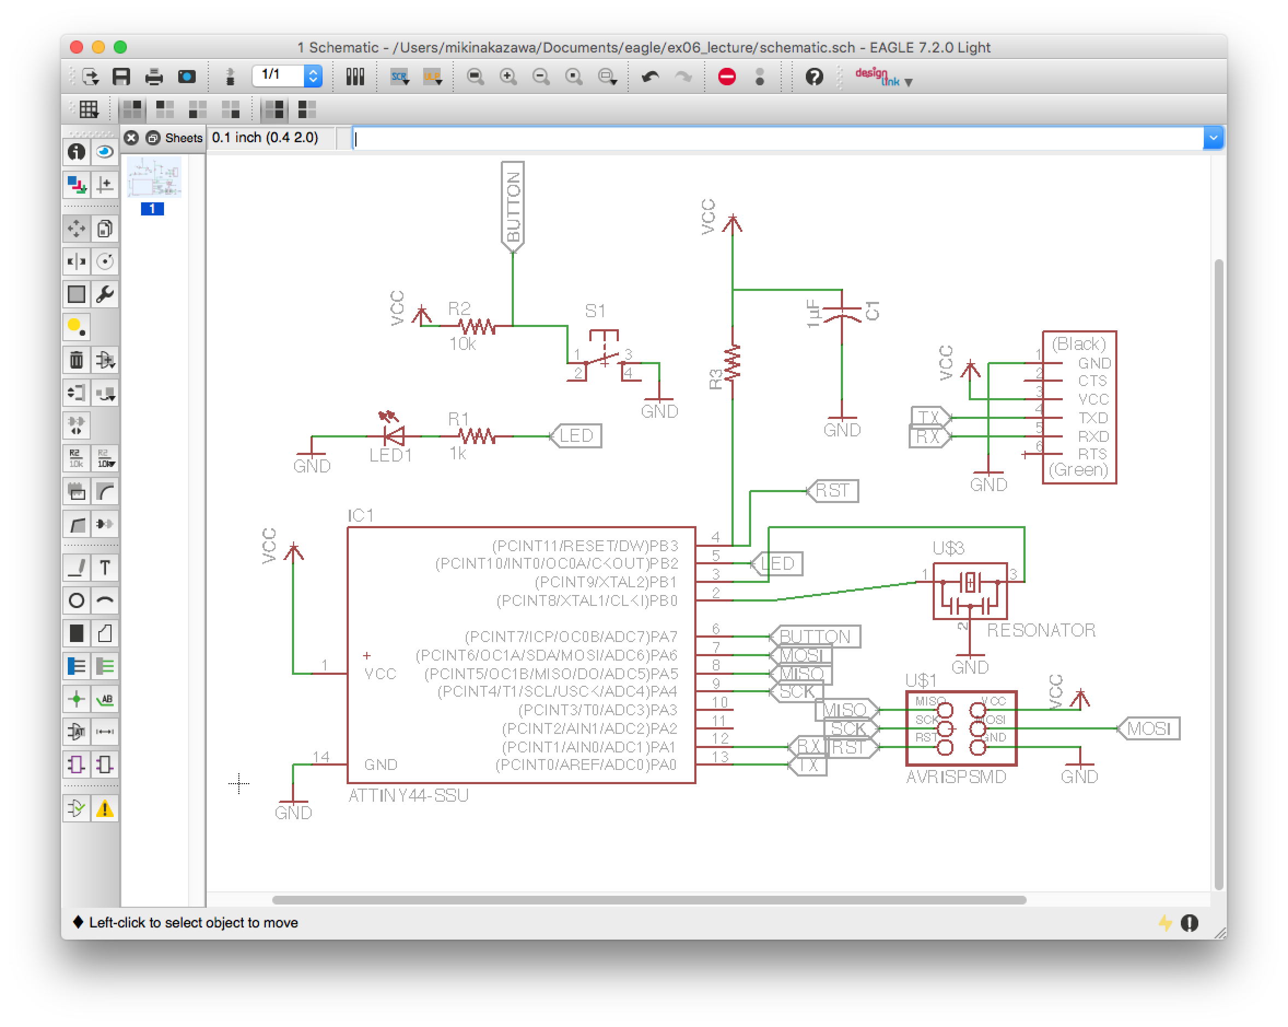Select the Add part tool

coord(105,360)
